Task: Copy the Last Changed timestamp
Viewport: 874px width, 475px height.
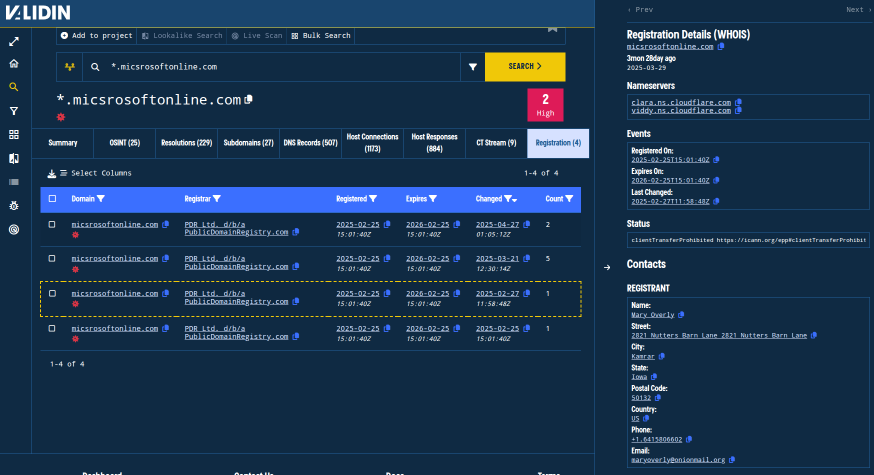Action: [716, 201]
